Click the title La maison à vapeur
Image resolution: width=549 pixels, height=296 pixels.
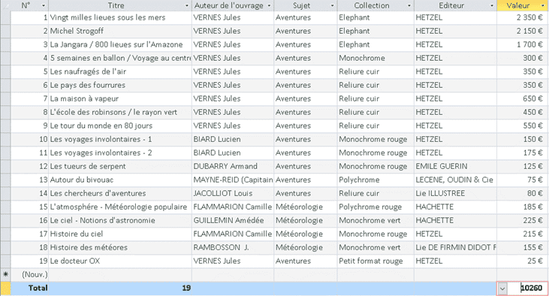point(84,98)
